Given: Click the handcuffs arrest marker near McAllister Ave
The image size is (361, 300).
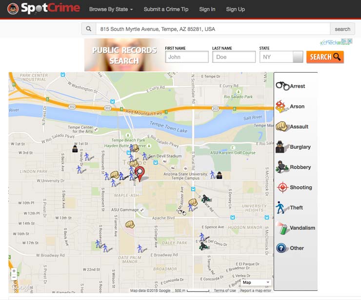Looking at the screenshot, I should pos(181,212).
